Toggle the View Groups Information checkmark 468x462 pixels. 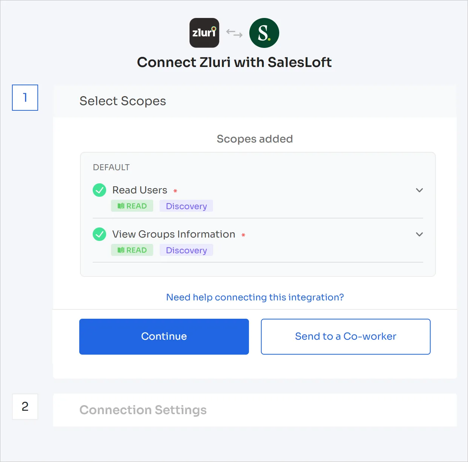99,234
